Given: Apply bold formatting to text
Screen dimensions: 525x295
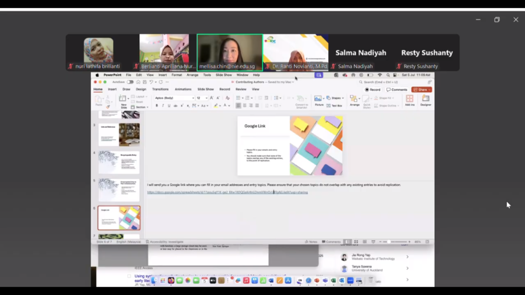Looking at the screenshot, I should (x=157, y=106).
